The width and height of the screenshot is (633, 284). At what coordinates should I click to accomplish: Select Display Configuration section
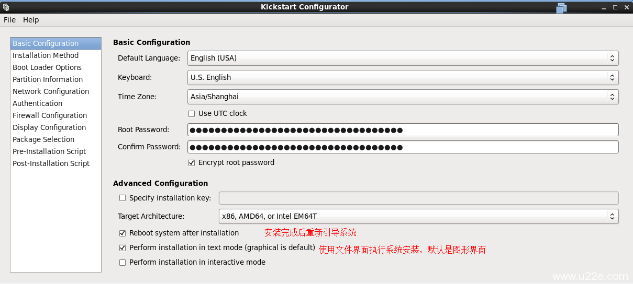pos(55,127)
